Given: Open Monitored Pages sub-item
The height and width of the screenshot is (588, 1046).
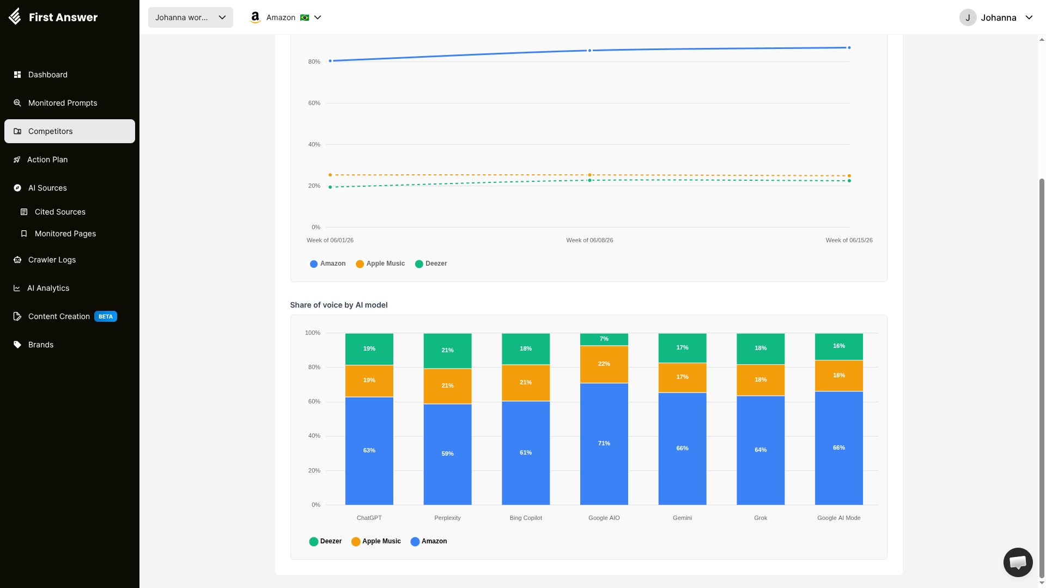Looking at the screenshot, I should click(x=65, y=234).
